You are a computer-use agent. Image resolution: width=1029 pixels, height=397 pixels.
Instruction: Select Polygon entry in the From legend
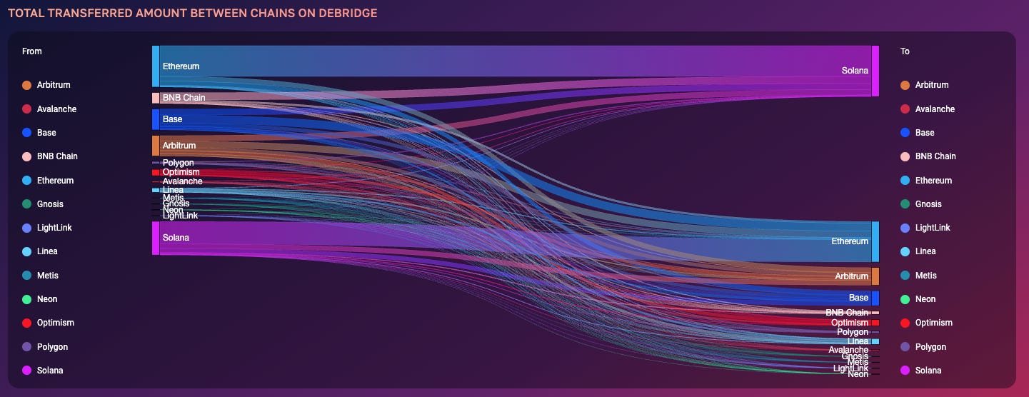point(45,347)
